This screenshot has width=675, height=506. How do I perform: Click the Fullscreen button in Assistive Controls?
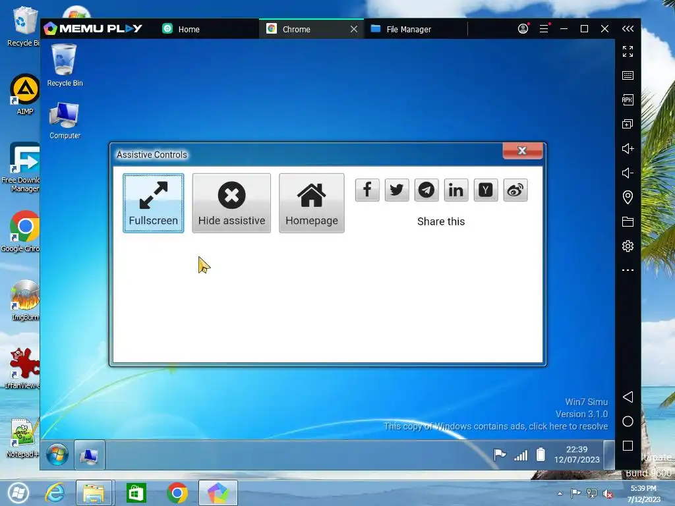[153, 203]
